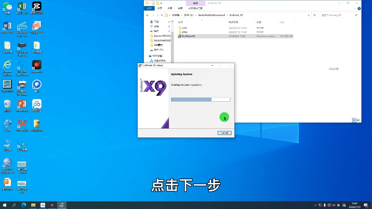Select the Windows Start button

pyautogui.click(x=4, y=205)
